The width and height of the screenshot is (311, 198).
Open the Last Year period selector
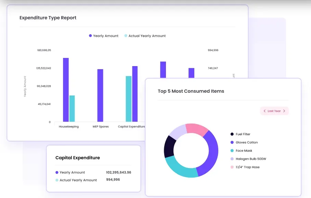pos(274,111)
